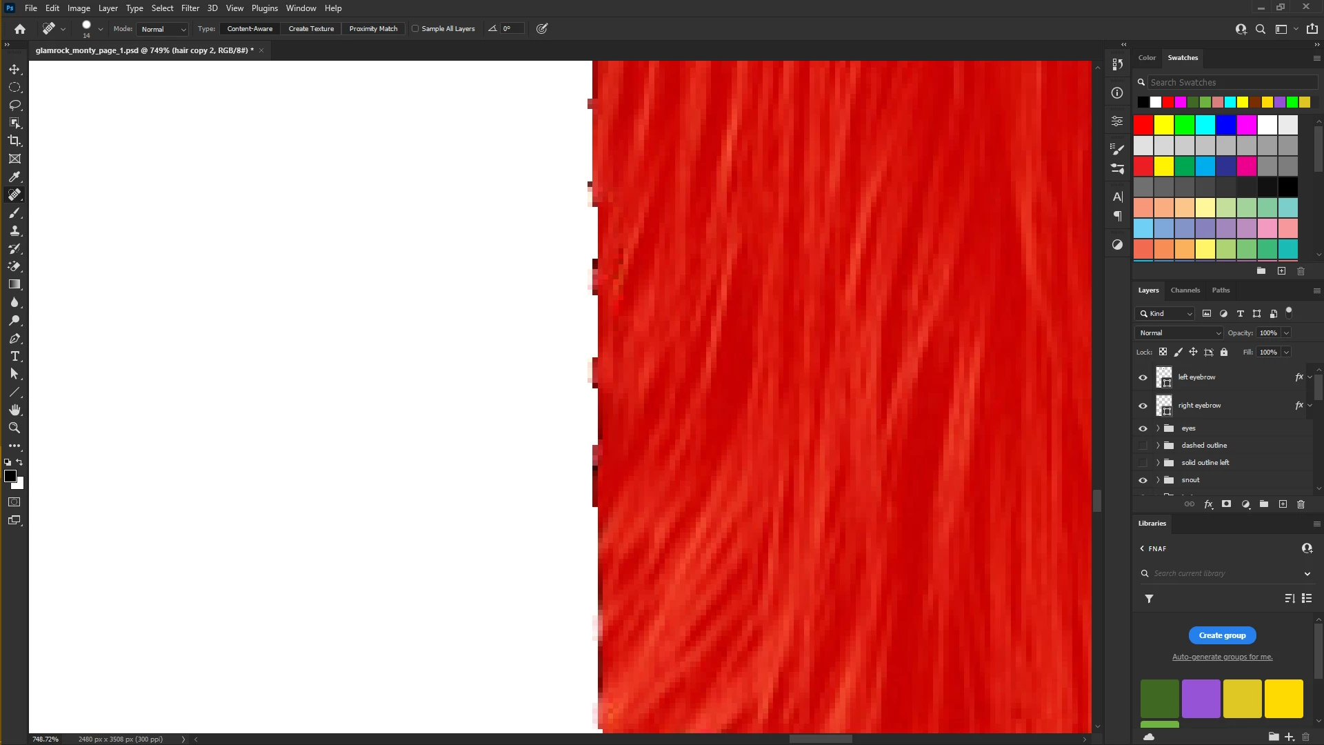Open the layer blend mode dropdown

pos(1179,333)
